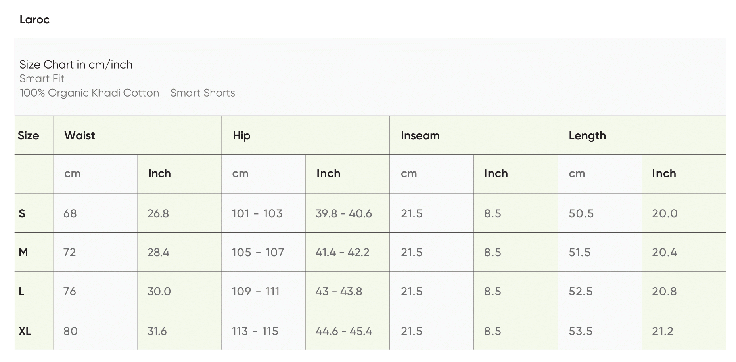
Task: Click the 31.6 waist inch cell
Action: click(157, 331)
